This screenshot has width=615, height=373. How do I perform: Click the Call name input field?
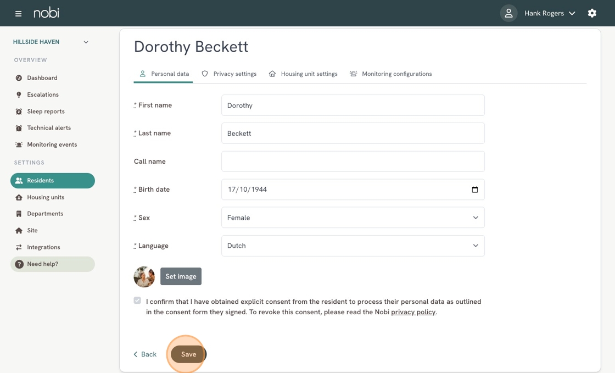click(x=353, y=162)
